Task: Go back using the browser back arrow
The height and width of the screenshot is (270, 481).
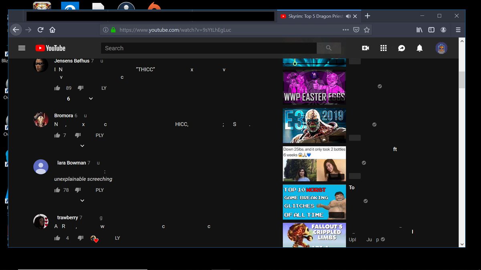Action: click(x=16, y=30)
